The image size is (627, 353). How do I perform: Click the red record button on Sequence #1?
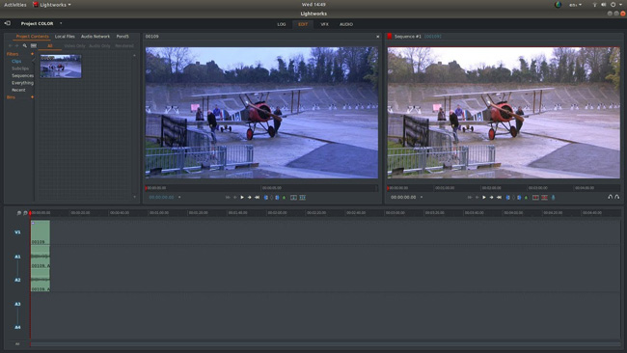coord(390,37)
